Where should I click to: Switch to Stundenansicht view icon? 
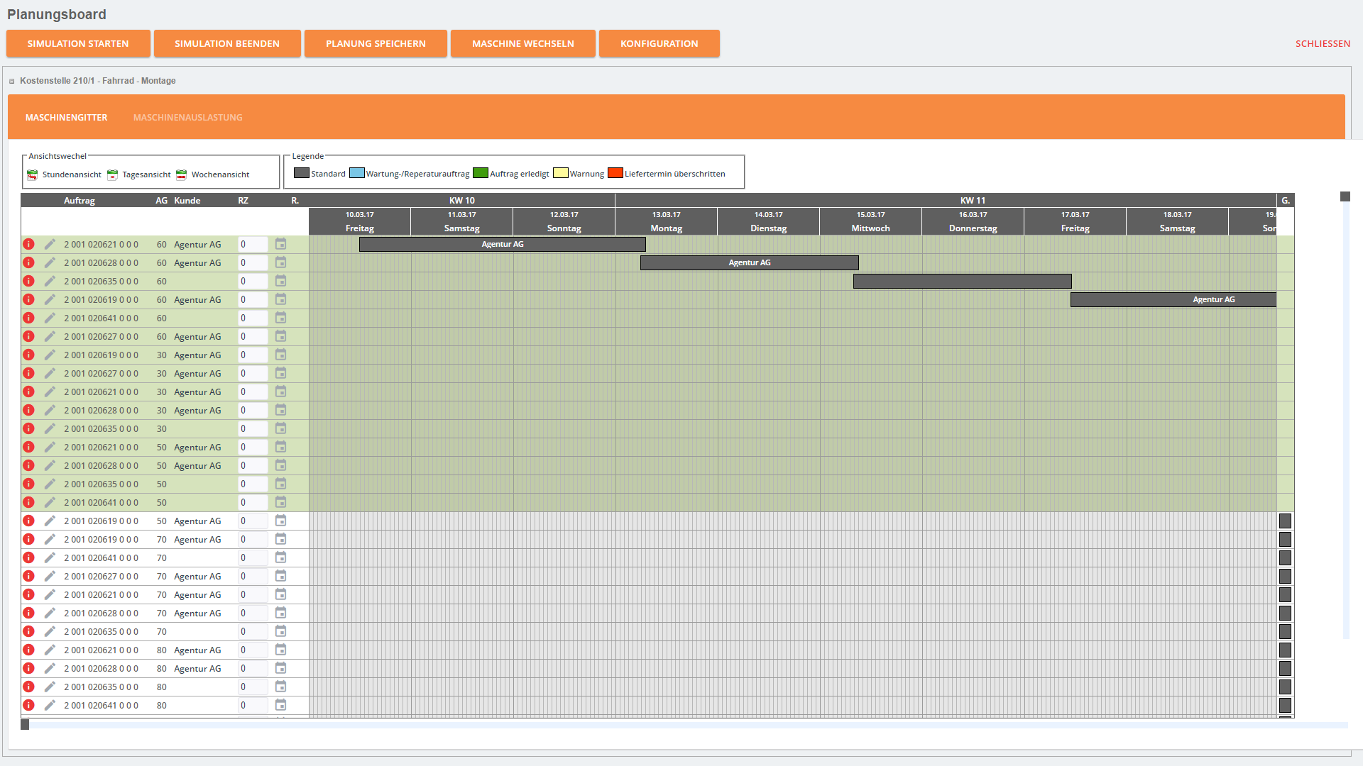pos(33,174)
